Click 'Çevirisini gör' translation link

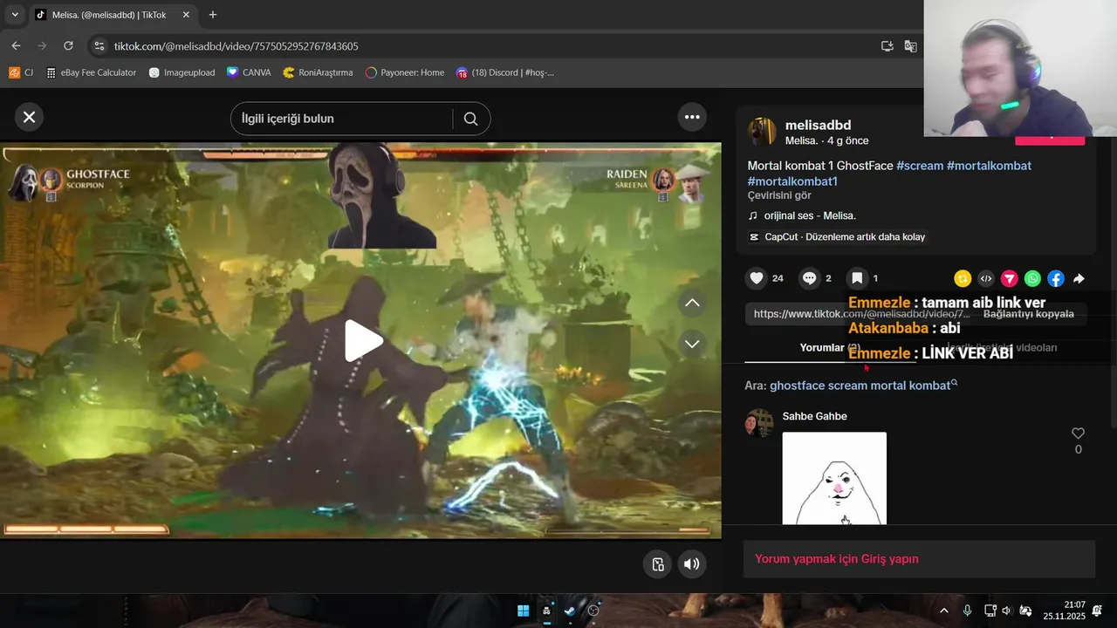point(779,195)
